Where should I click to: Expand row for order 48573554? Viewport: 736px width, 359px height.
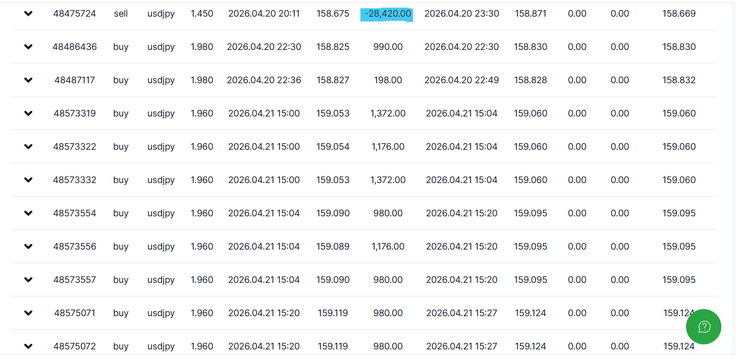(x=28, y=213)
